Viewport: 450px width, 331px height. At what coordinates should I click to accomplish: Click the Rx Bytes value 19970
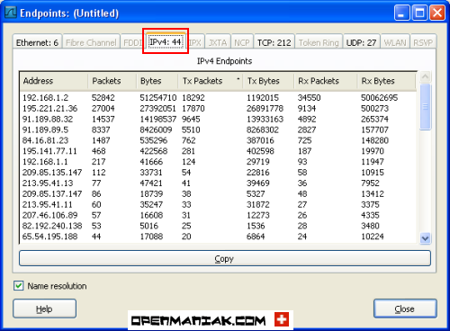[373, 151]
